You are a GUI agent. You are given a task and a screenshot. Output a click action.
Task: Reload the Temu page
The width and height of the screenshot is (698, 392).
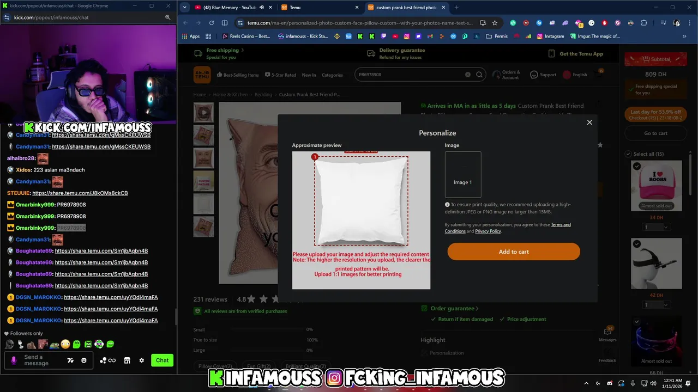pos(211,23)
